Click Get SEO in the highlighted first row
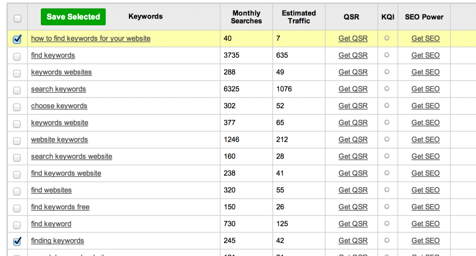Screen dimensions: 476x256 point(425,39)
